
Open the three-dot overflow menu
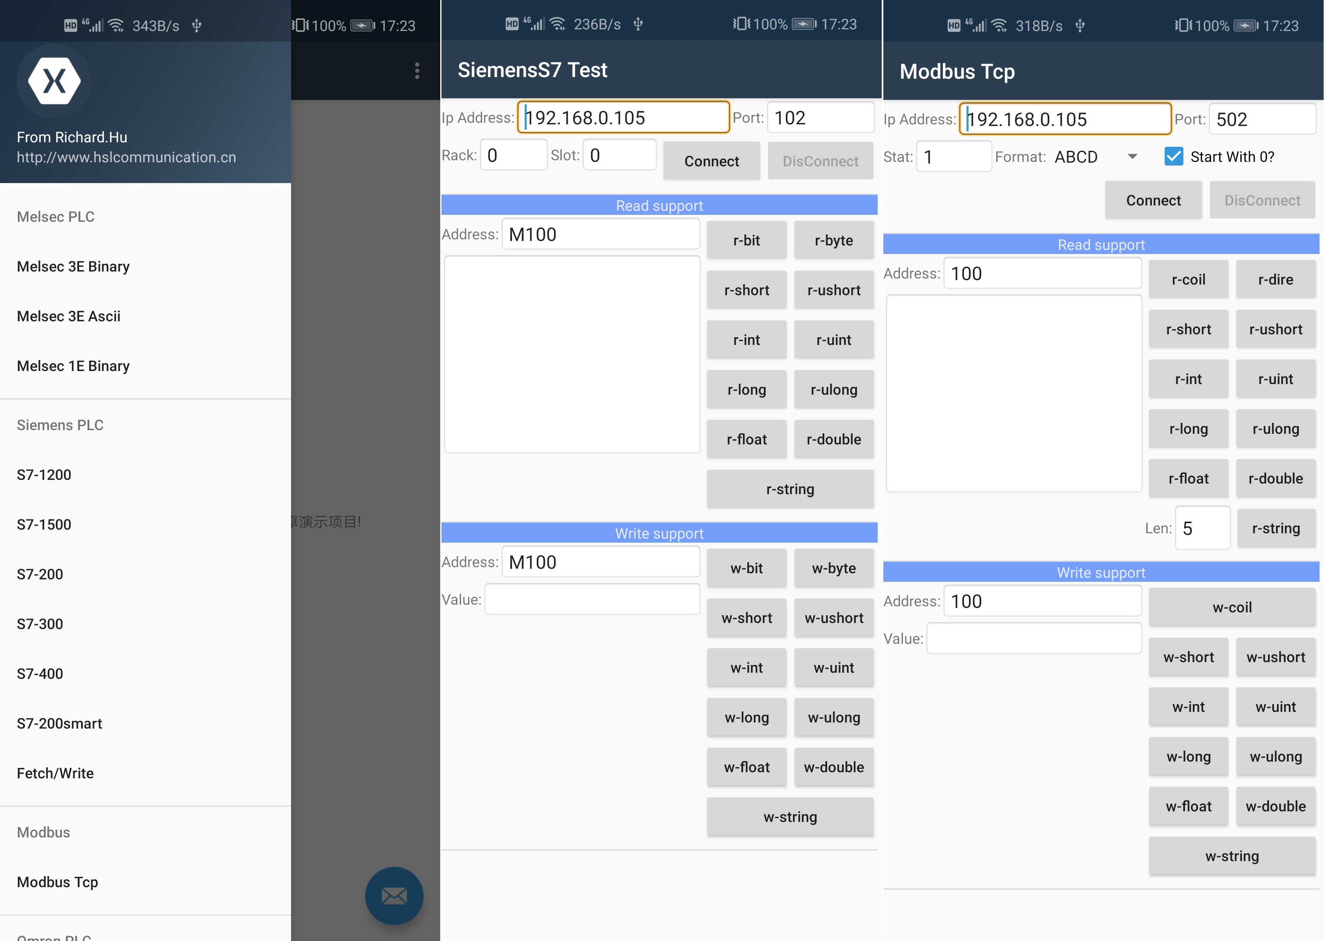(x=417, y=71)
